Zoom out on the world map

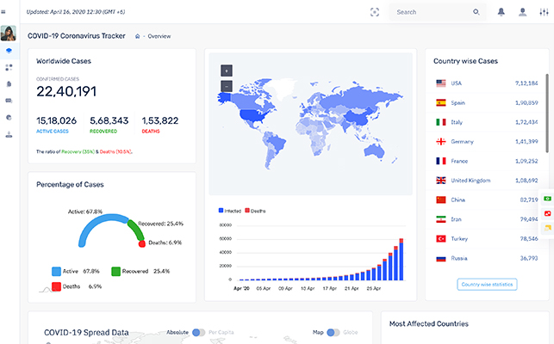click(226, 85)
